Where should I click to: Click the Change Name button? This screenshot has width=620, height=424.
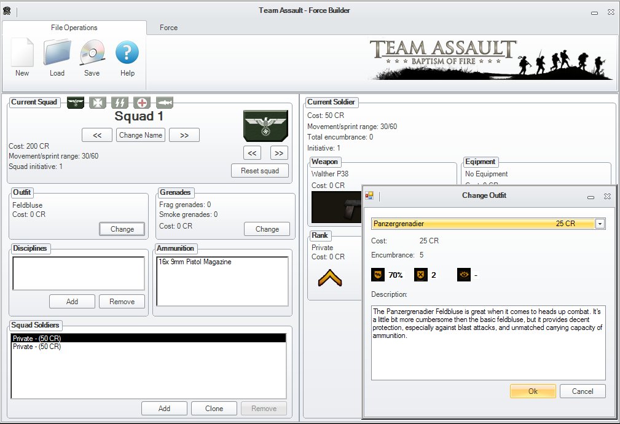click(140, 135)
